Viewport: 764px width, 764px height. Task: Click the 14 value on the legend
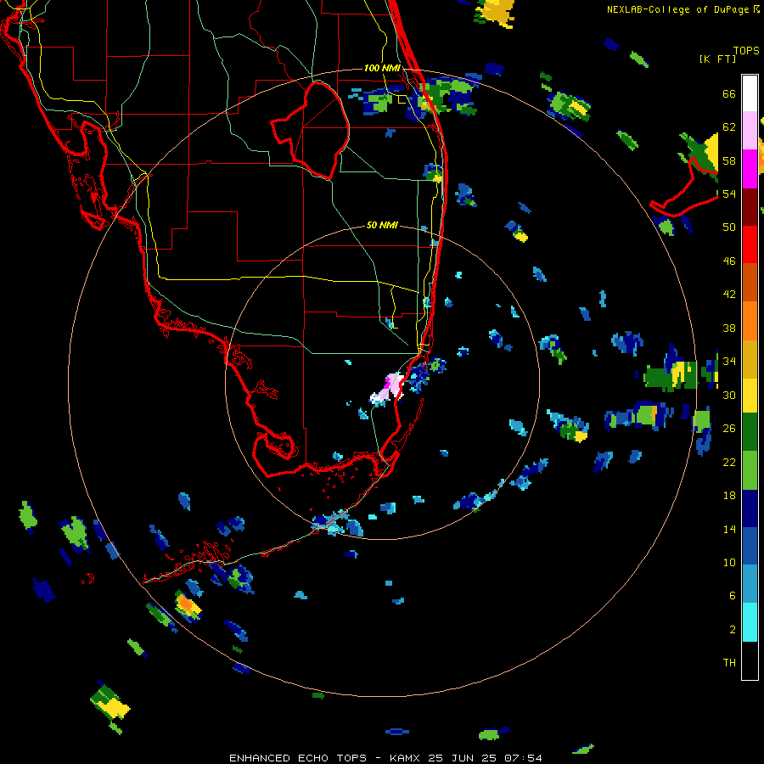[729, 529]
